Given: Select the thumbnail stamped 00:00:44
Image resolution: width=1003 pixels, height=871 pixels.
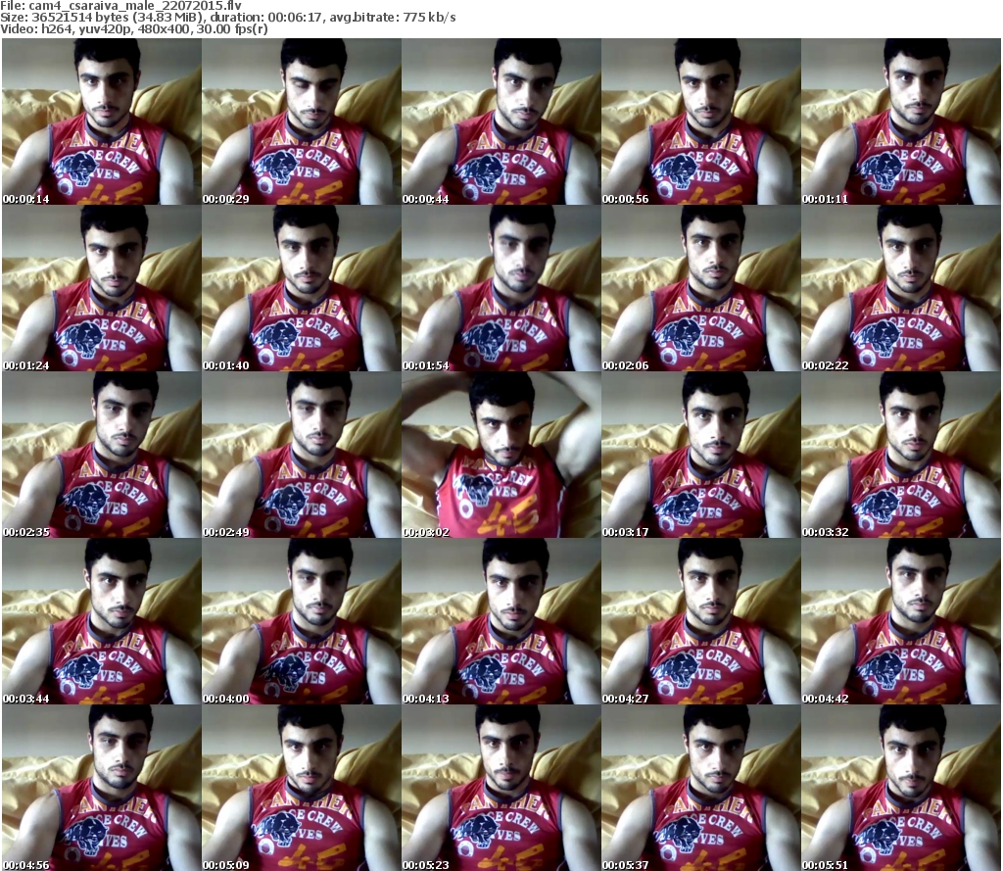Looking at the screenshot, I should 501,121.
